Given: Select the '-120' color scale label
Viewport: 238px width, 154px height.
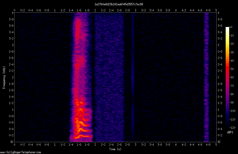Looking at the screenshot, I should click(232, 128).
